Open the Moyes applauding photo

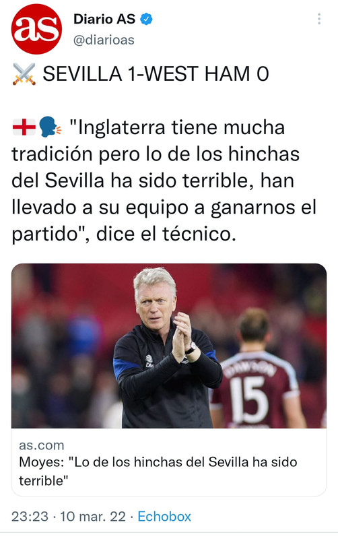(x=169, y=346)
